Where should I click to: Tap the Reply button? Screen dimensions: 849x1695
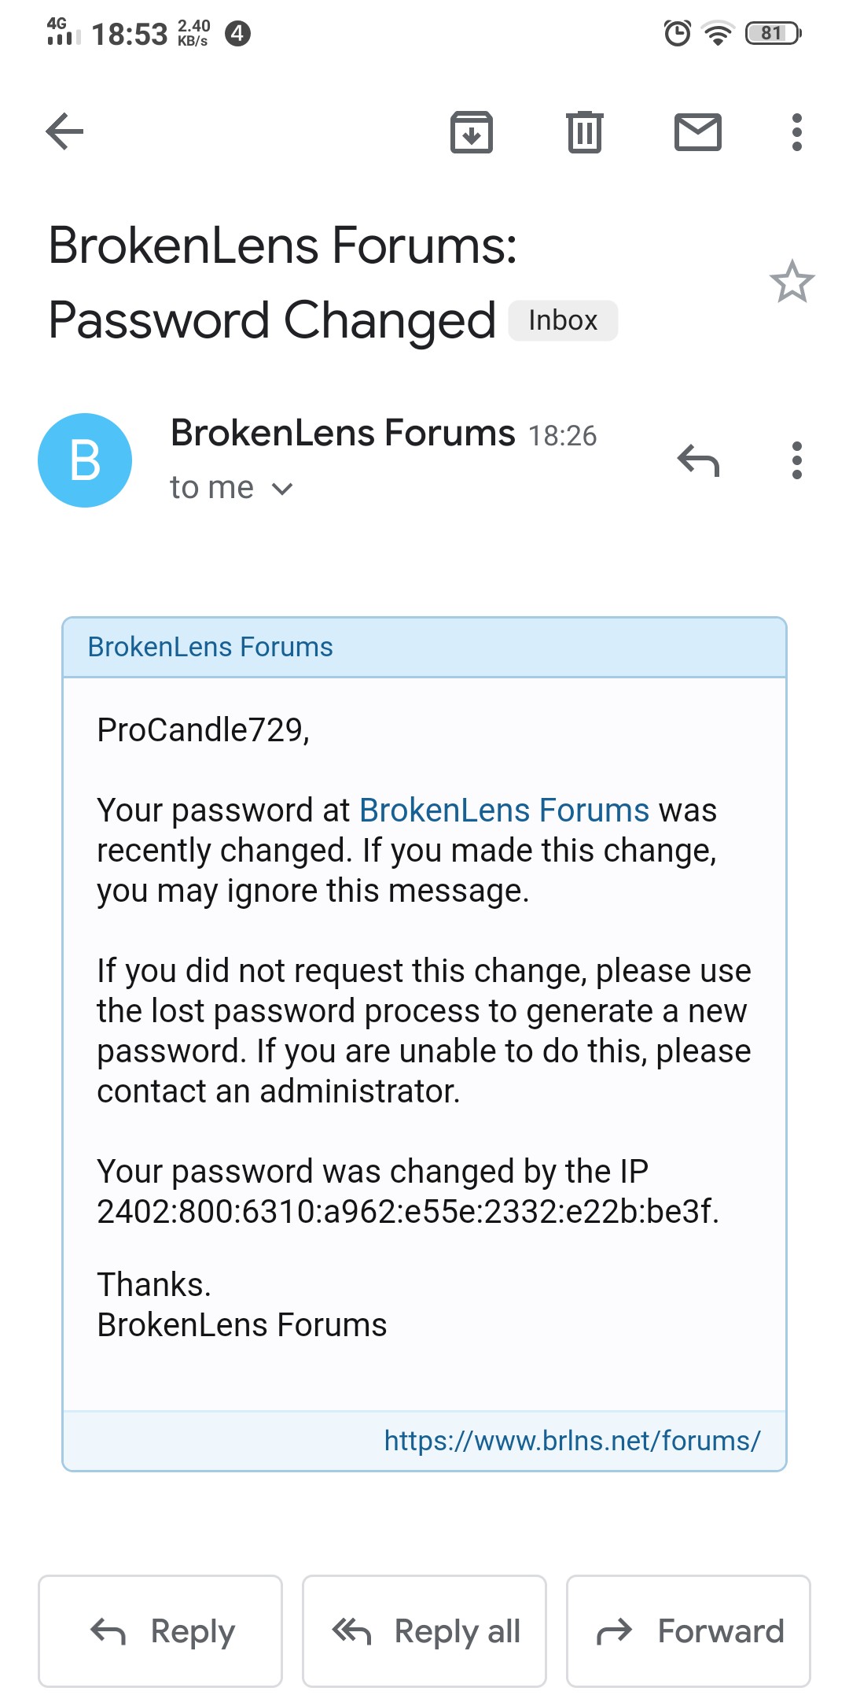click(x=160, y=1631)
